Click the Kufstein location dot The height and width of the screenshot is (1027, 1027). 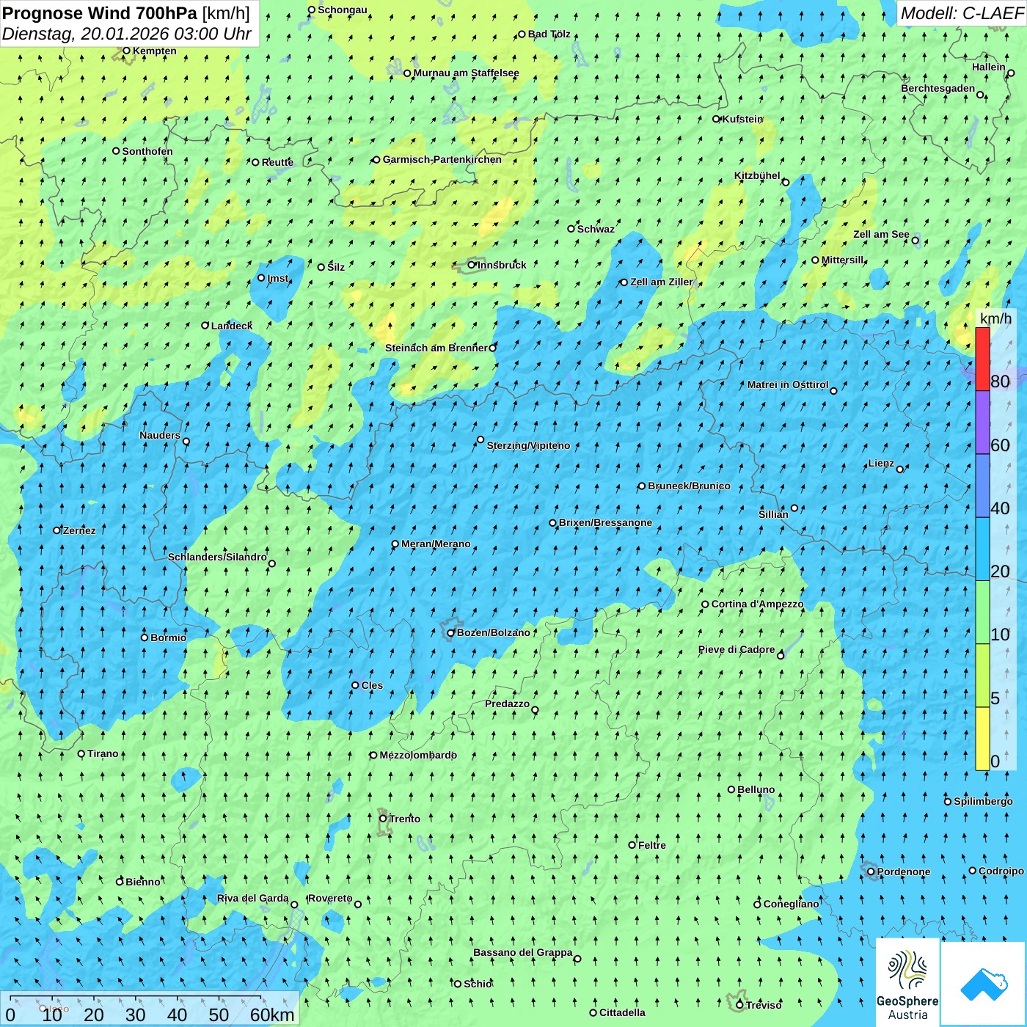coord(717,119)
